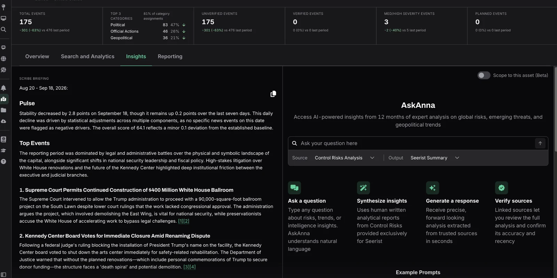Screen dimensions: 557x278
Task: Select the Insights tab
Action: pos(136,56)
